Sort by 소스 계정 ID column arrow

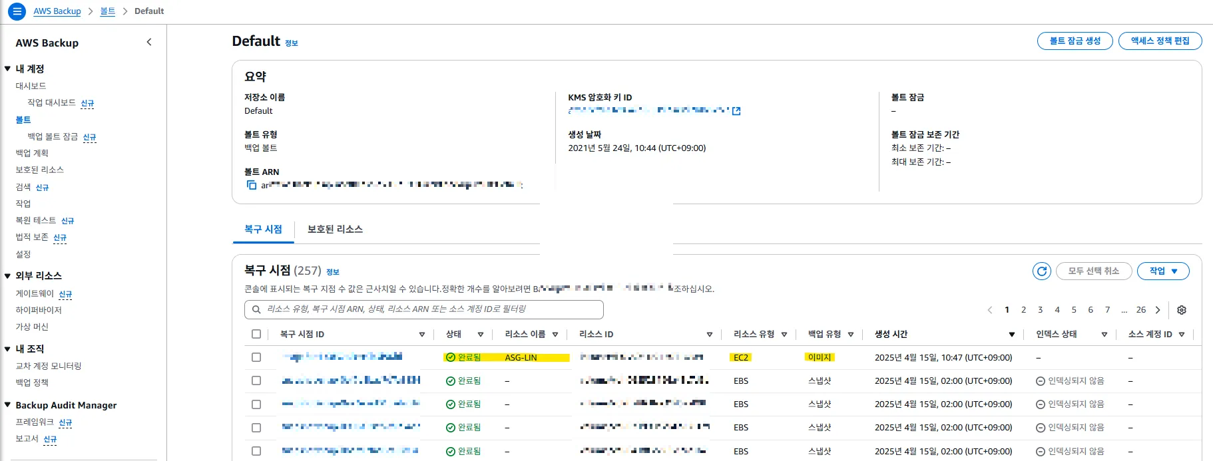(1182, 335)
